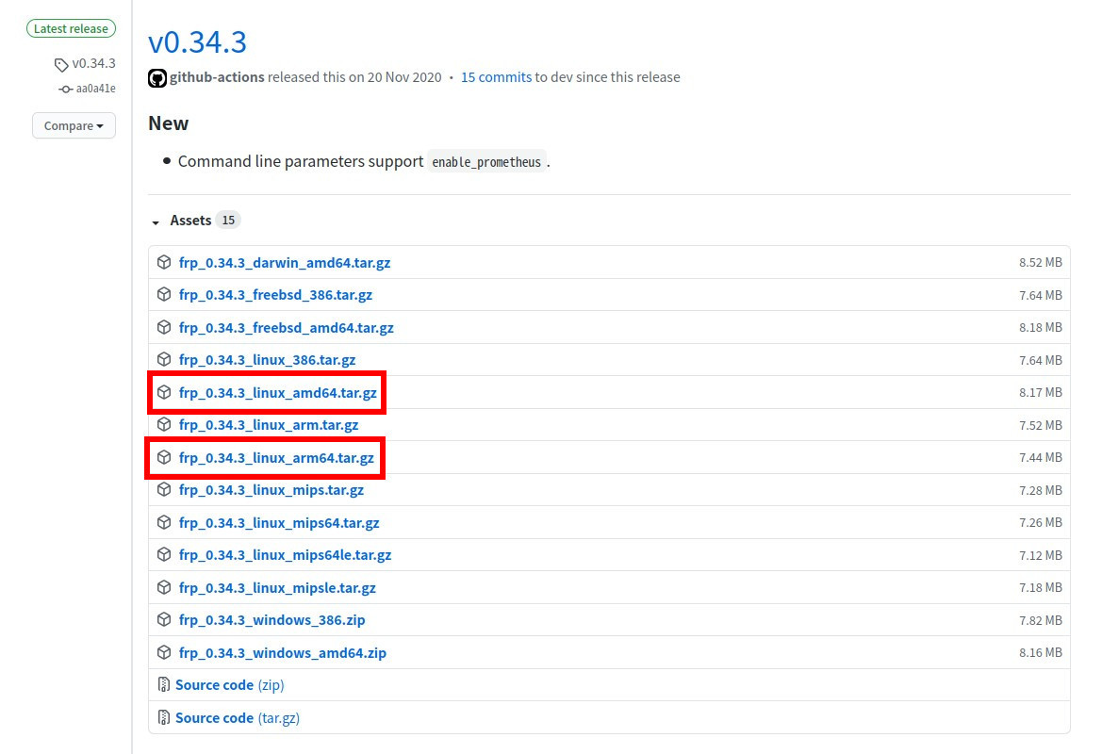The height and width of the screenshot is (754, 1102).
Task: View the 15 commits to dev link
Action: pyautogui.click(x=496, y=77)
